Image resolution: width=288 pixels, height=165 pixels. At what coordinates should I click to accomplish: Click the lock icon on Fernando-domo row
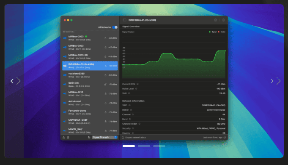[x=105, y=112]
